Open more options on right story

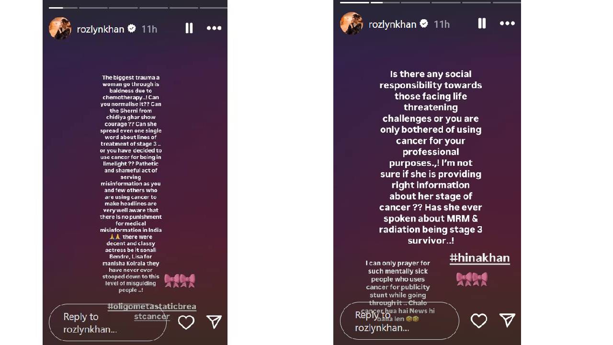click(x=507, y=23)
